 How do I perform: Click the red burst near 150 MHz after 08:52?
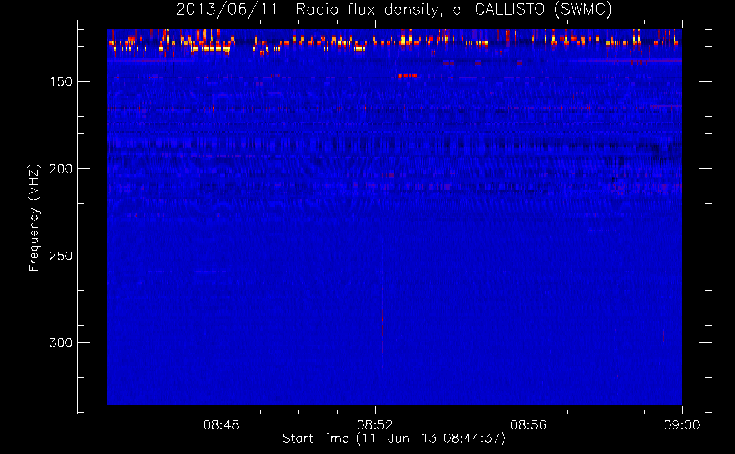407,76
